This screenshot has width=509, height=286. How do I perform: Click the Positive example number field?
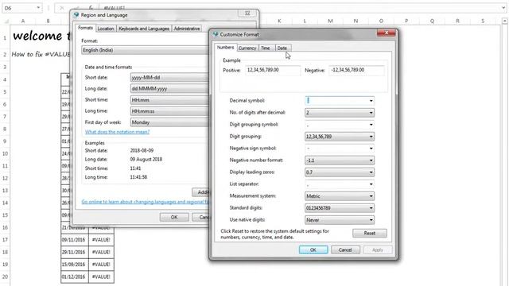pos(273,71)
